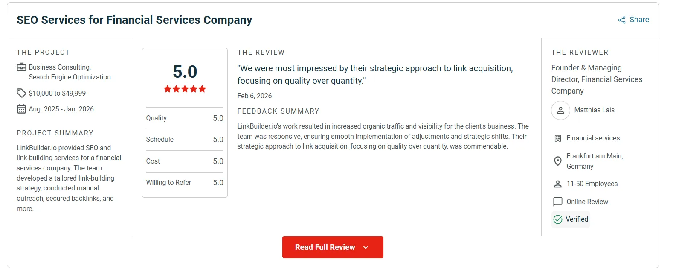Click Matthias Lais reviewer name
The width and height of the screenshot is (673, 272).
point(594,110)
